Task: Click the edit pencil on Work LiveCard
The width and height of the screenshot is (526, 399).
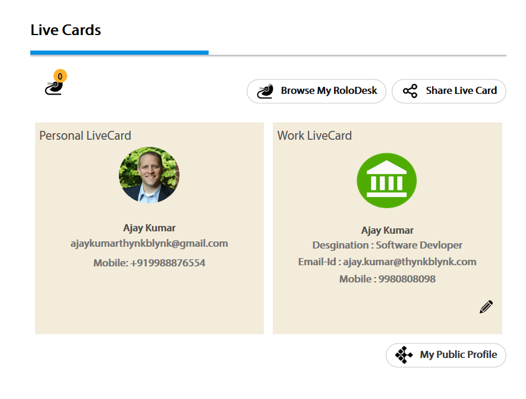Action: (x=486, y=307)
